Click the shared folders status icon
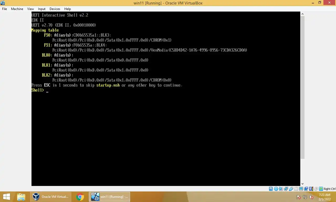 point(296,189)
